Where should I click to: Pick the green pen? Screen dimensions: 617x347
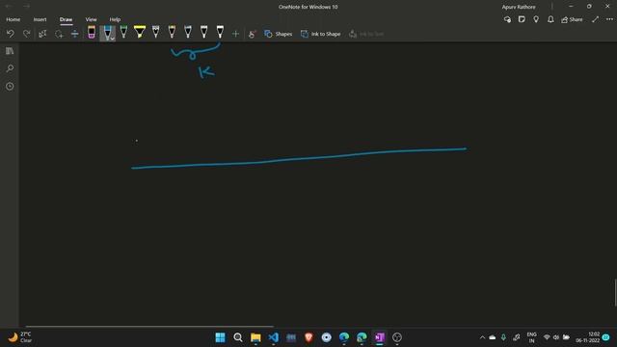click(123, 32)
